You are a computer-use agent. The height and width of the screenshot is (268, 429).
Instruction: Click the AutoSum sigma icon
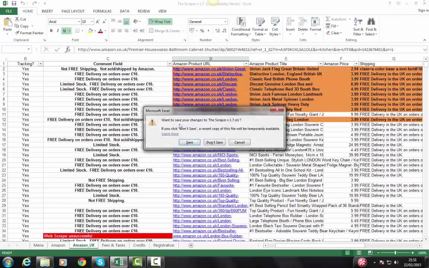[328, 19]
